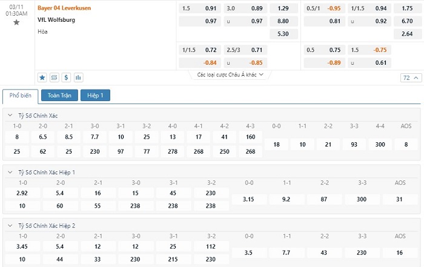Select the 'Hiệp 1' tab
Viewport: 424px width, 267px height.
96,96
